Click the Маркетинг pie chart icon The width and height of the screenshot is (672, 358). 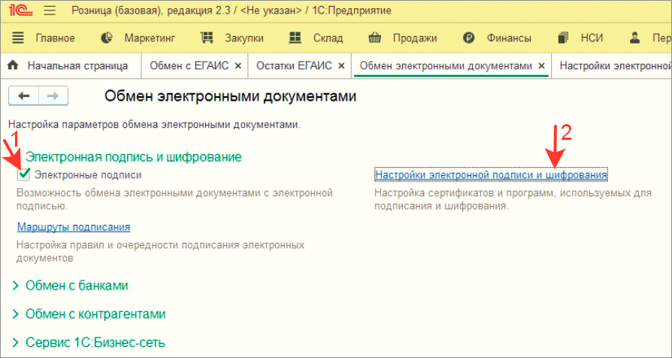point(106,38)
